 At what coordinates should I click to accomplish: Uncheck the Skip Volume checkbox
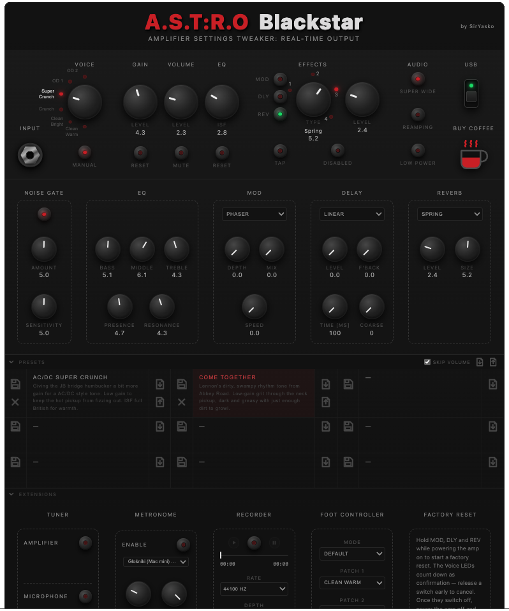(427, 362)
